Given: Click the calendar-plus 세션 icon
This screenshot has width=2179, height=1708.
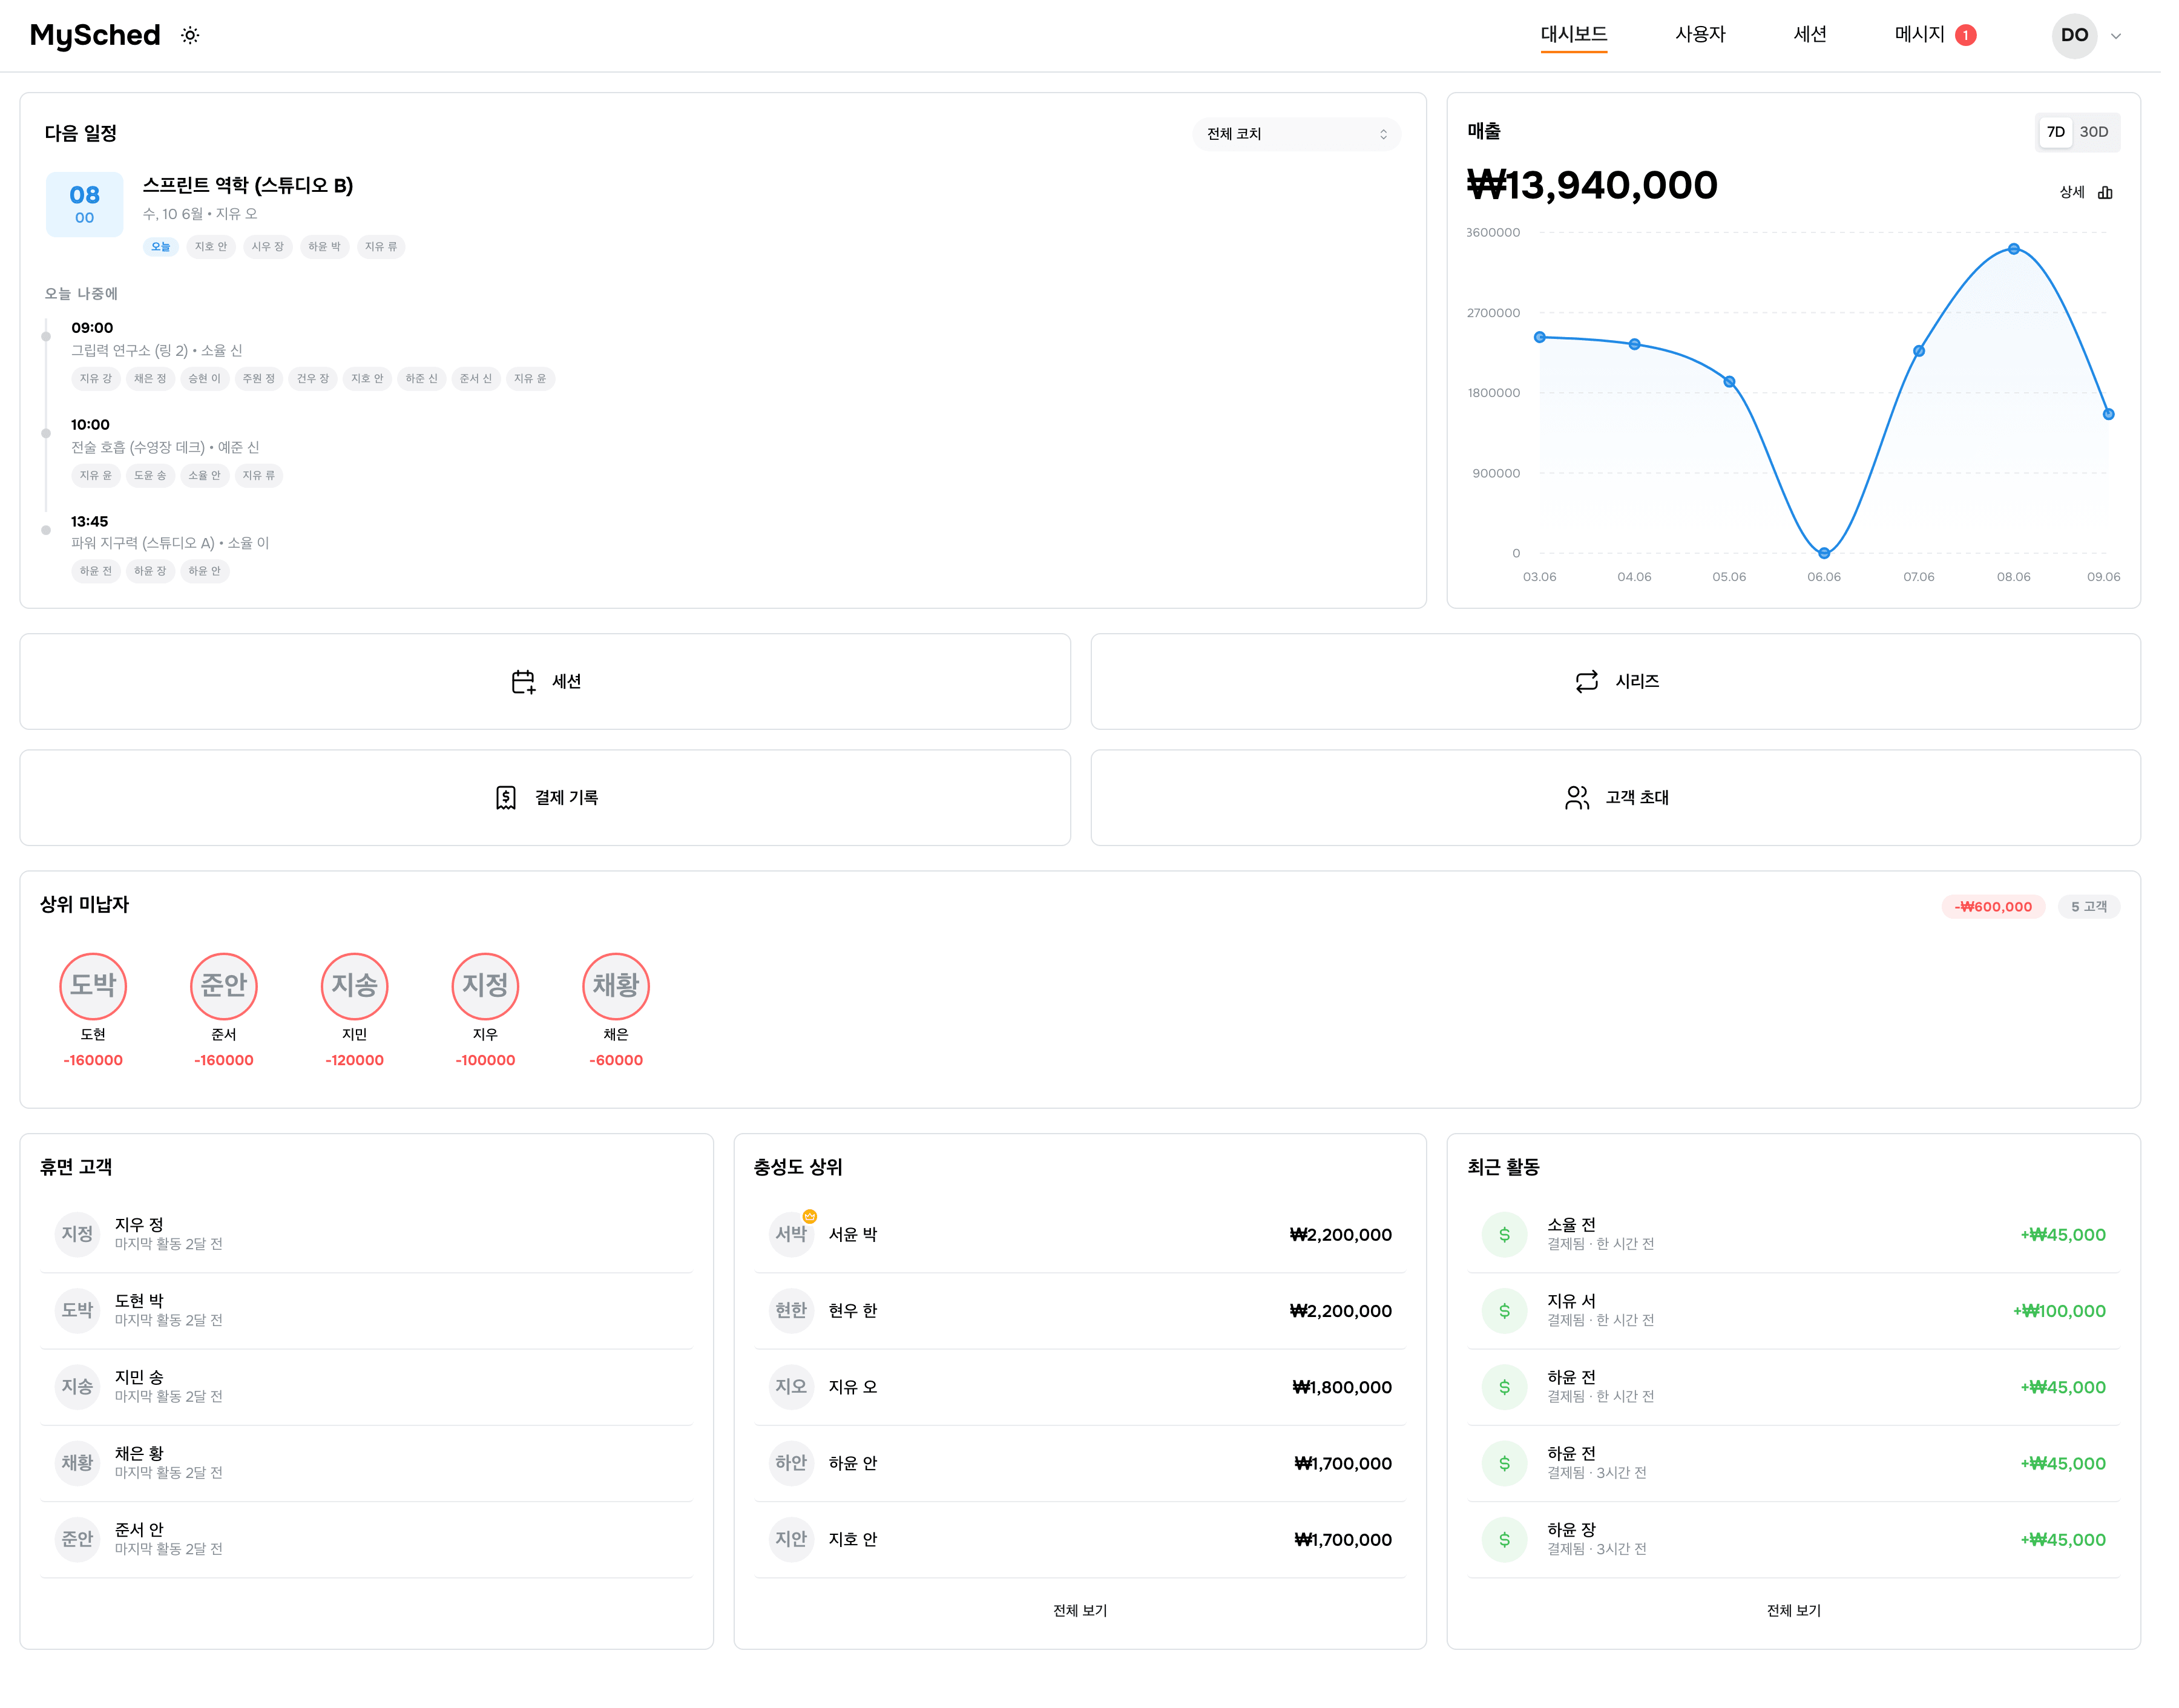Looking at the screenshot, I should pos(527,687).
